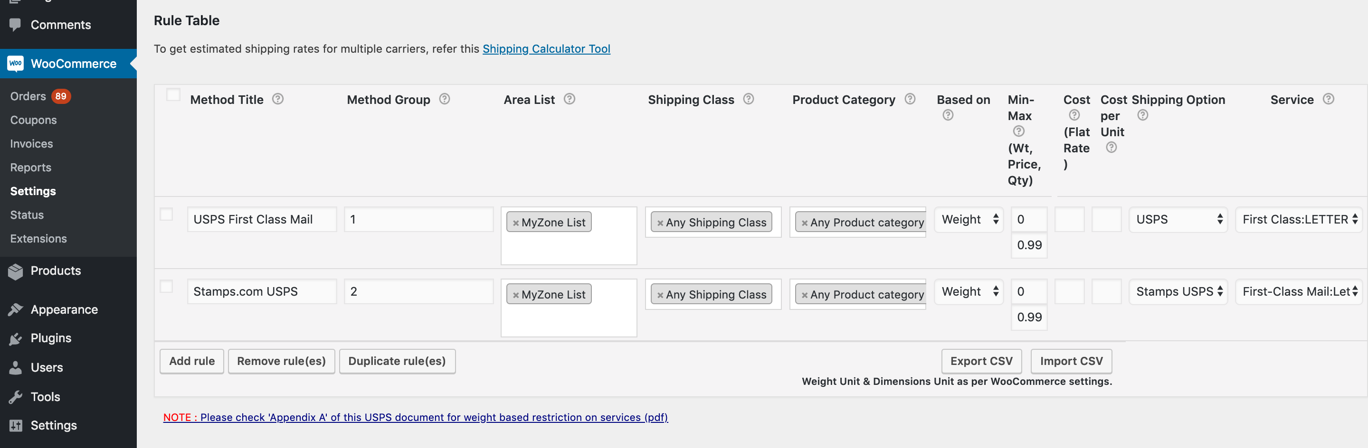1368x448 pixels.
Task: Remove Any Product category tag in first row
Action: click(805, 224)
